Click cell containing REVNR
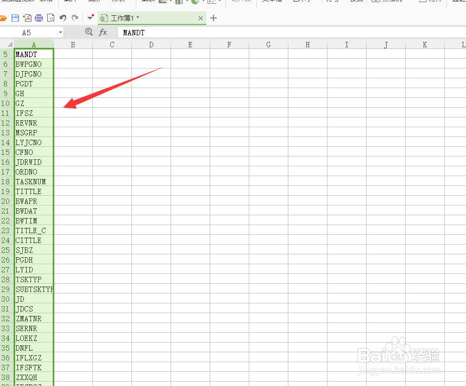 point(34,123)
